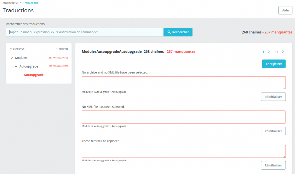Image resolution: width=295 pixels, height=174 pixels.
Task: Click the 'Rechercher des traductions' label
Action: (x=25, y=24)
